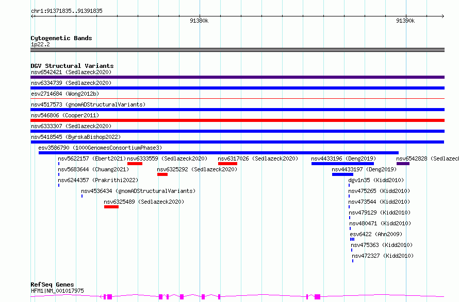Select the nsv480471 (Kidd2010) label

tap(380, 223)
